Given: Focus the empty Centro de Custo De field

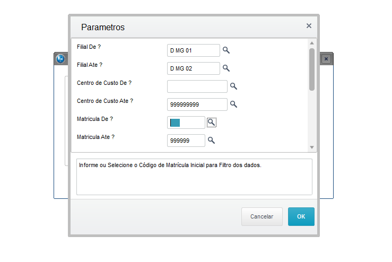Looking at the screenshot, I should (x=197, y=86).
